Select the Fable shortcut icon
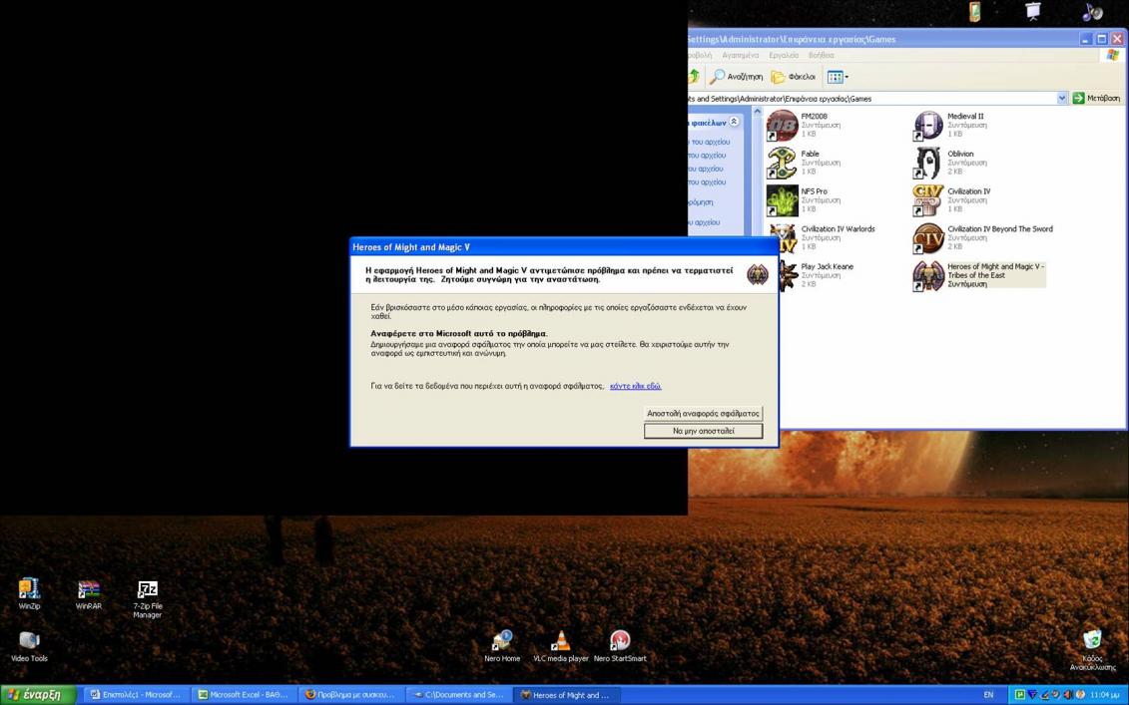 pos(782,163)
